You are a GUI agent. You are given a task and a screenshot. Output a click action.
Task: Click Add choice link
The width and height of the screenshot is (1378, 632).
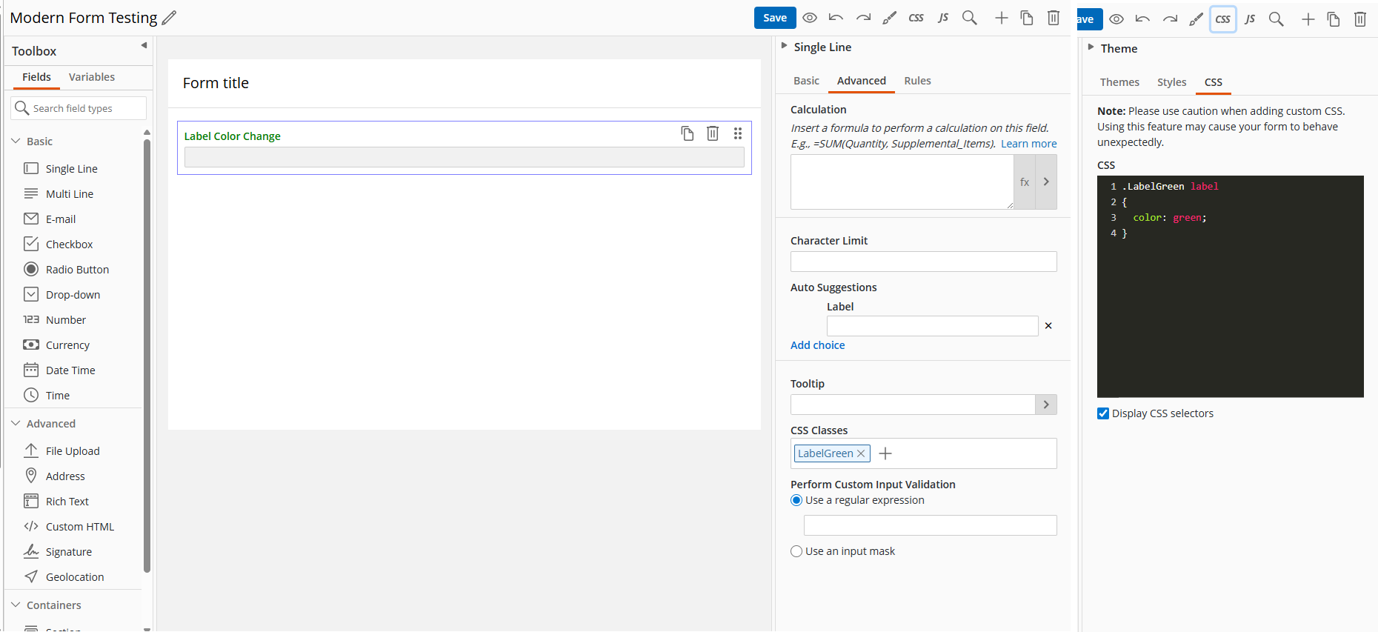click(x=817, y=345)
